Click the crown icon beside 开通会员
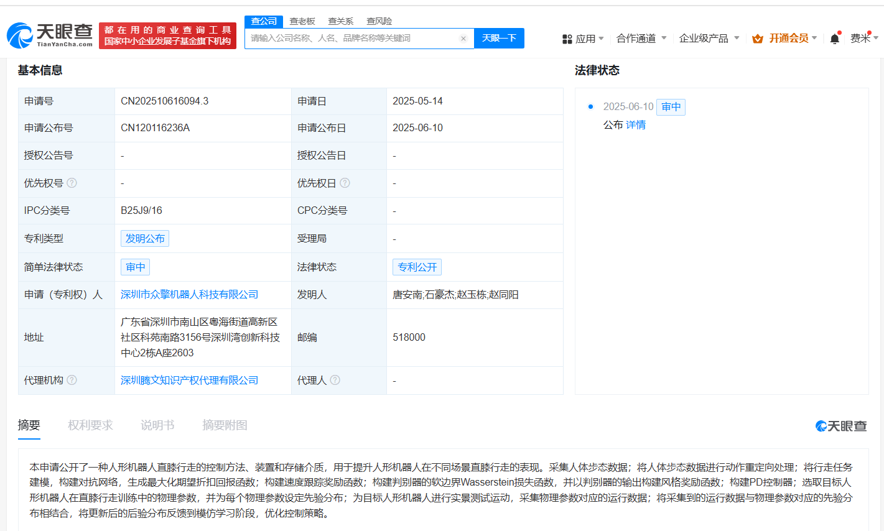This screenshot has height=531, width=884. (757, 39)
